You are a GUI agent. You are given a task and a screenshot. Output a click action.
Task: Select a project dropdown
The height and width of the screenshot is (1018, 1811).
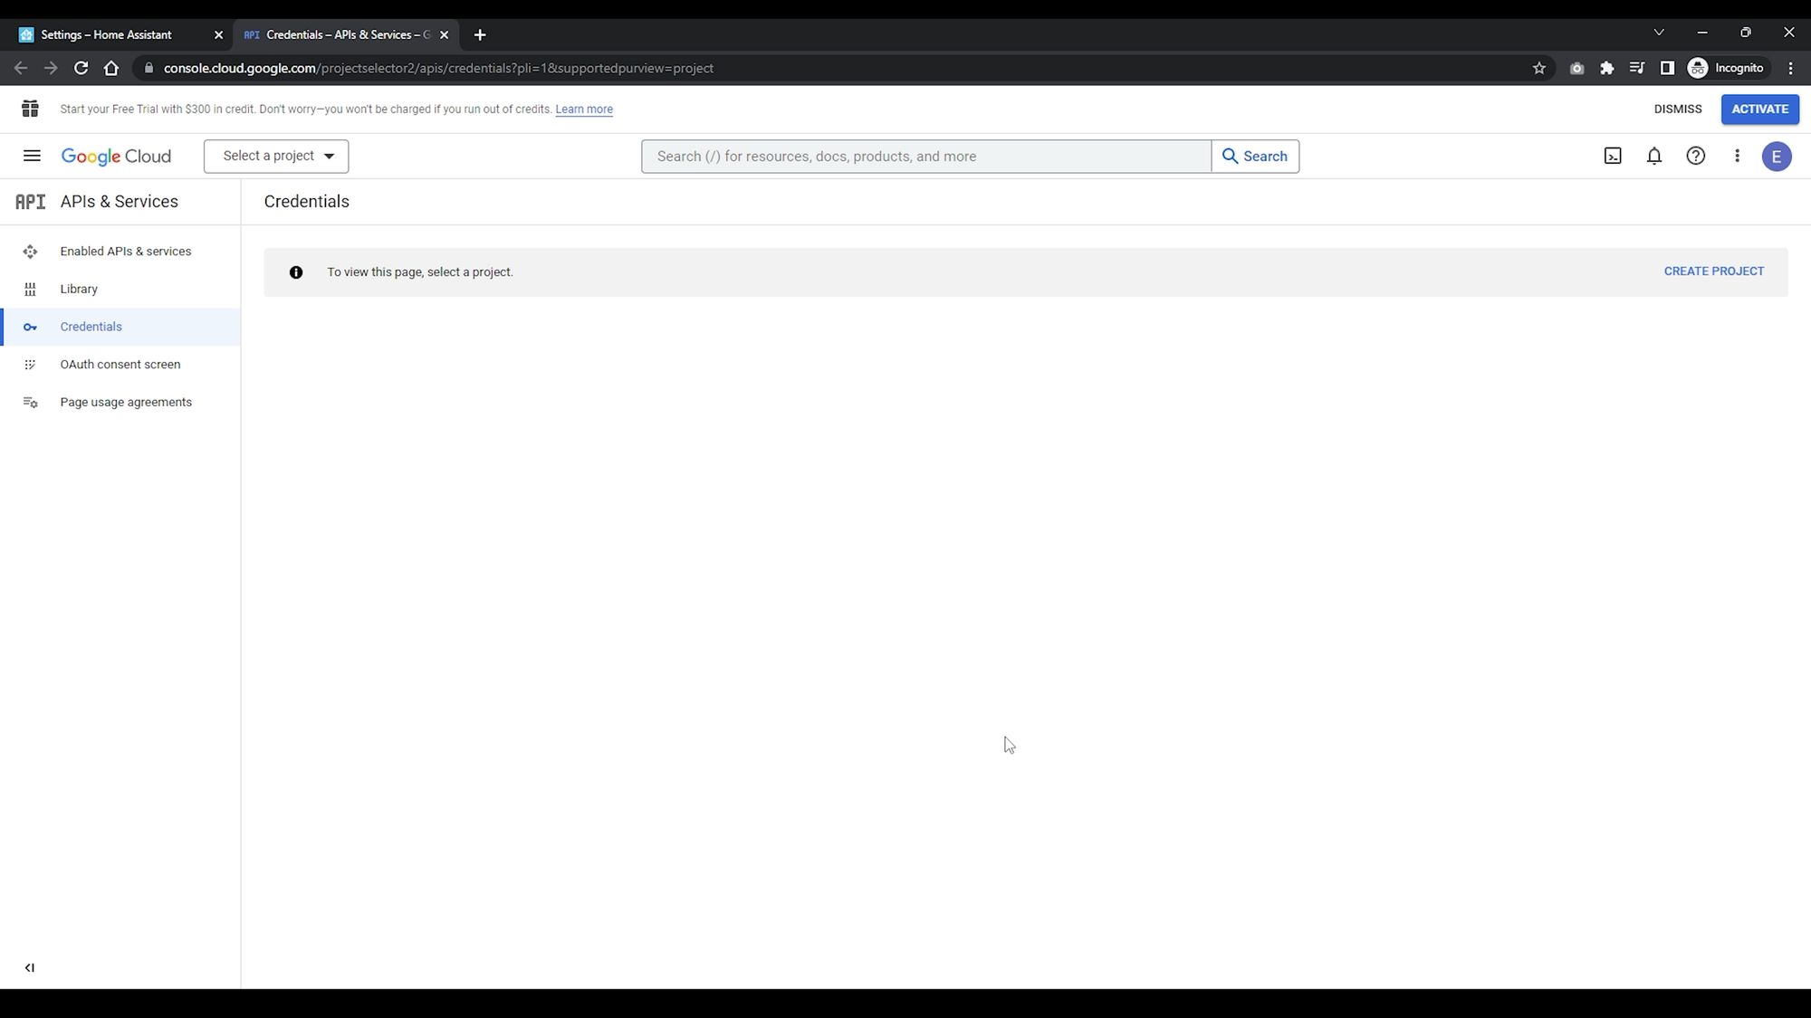coord(276,156)
